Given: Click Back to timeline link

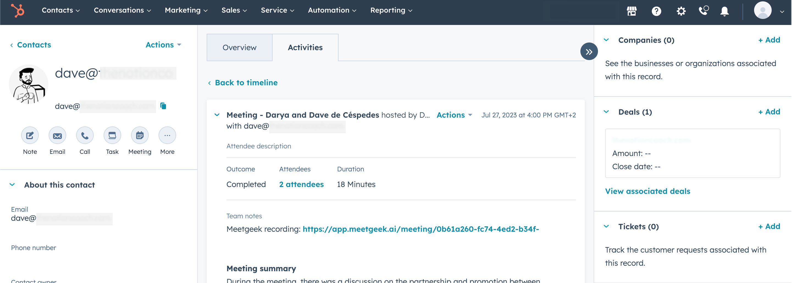Looking at the screenshot, I should click(x=246, y=83).
